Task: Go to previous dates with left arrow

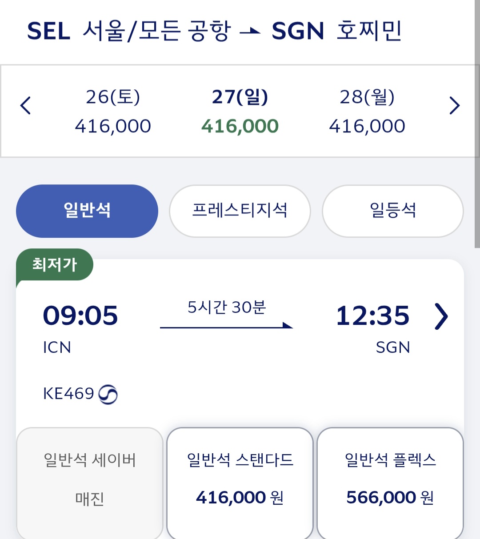Action: [26, 106]
